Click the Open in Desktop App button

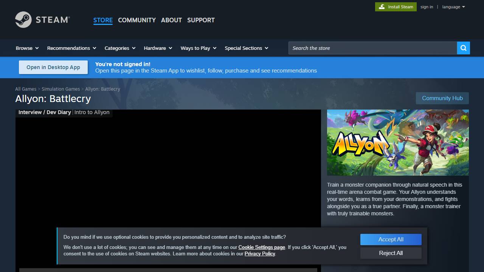click(53, 67)
